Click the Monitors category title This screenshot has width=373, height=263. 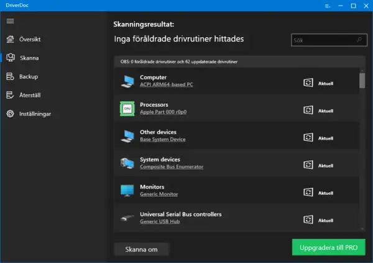(152, 187)
